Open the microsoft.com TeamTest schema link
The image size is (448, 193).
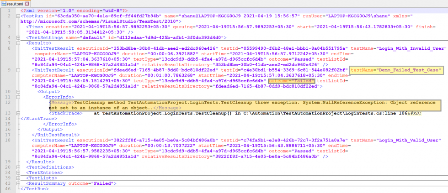(x=87, y=21)
